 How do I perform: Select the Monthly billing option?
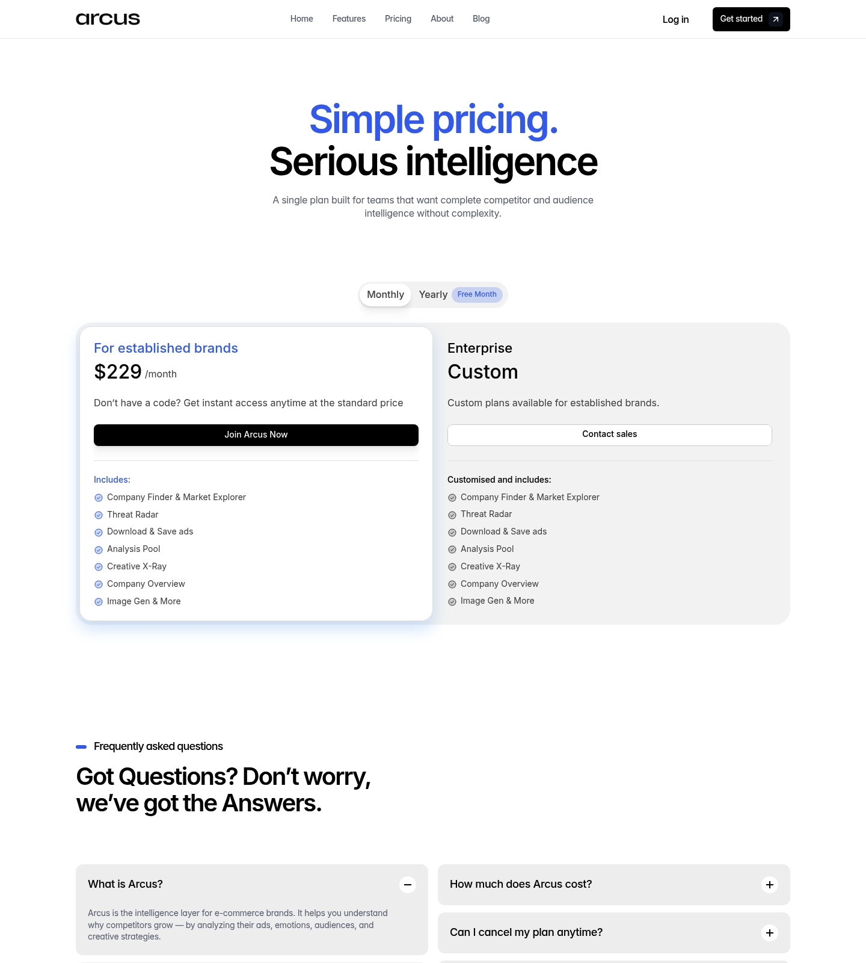click(x=385, y=294)
